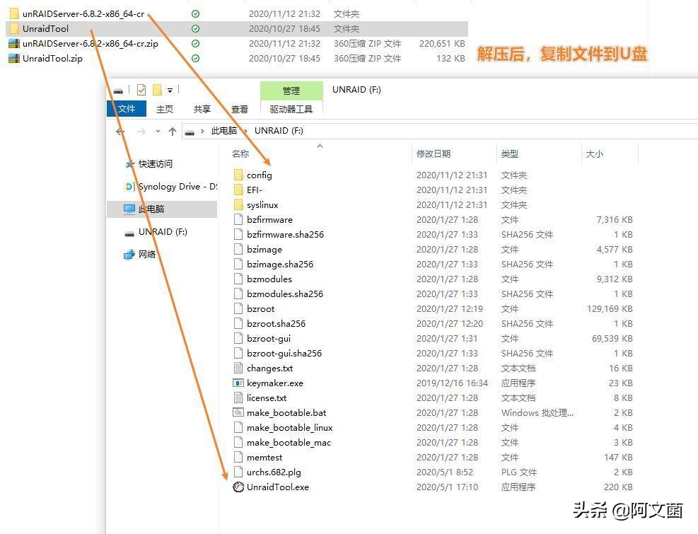Screen dimensions: 698x534
Task: Select the make_bootable.bat batch file
Action: click(x=286, y=412)
